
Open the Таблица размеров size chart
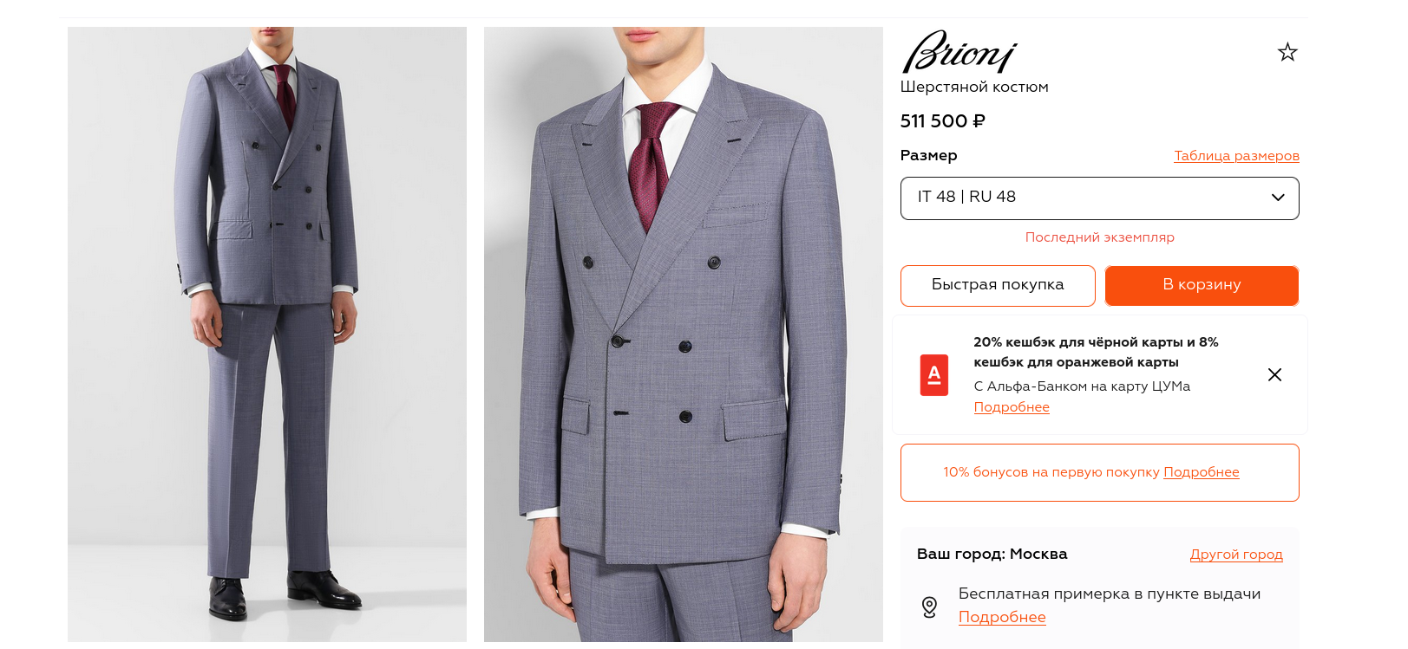click(1236, 156)
